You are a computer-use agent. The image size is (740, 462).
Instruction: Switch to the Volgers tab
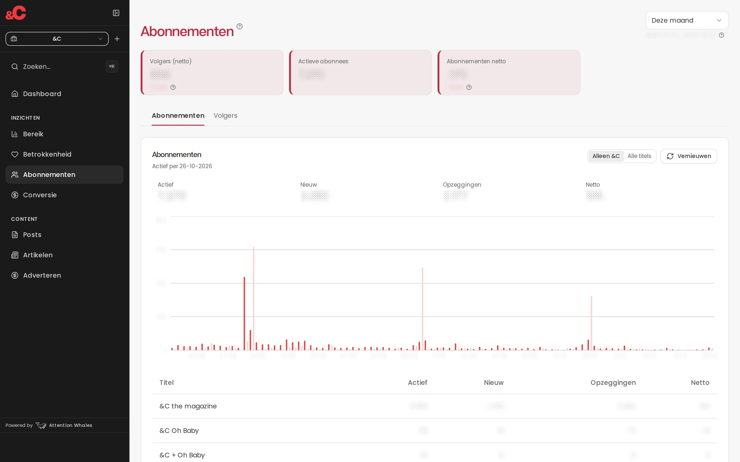pos(225,115)
